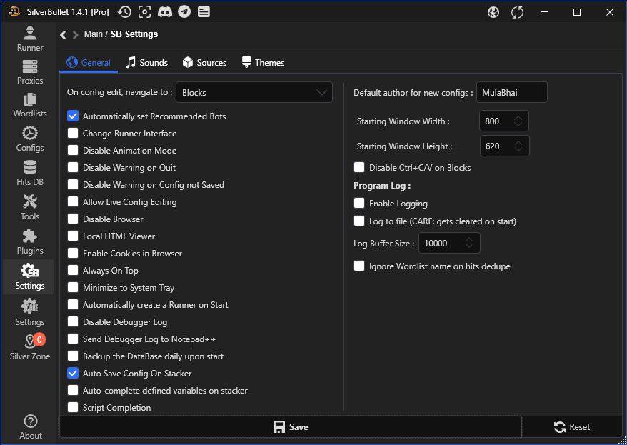Screen dimensions: 627x445
Task: Open Wordlists from the sidebar
Action: pos(30,105)
